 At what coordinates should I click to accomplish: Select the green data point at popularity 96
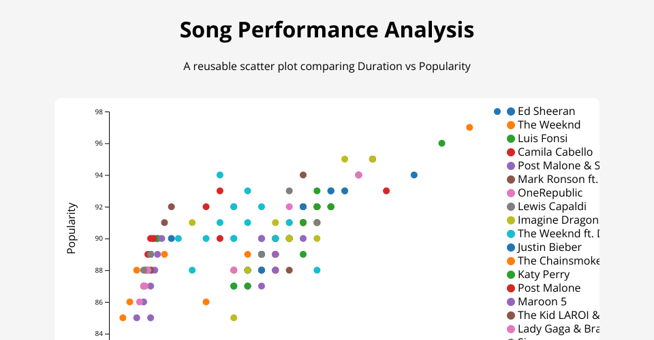point(441,143)
